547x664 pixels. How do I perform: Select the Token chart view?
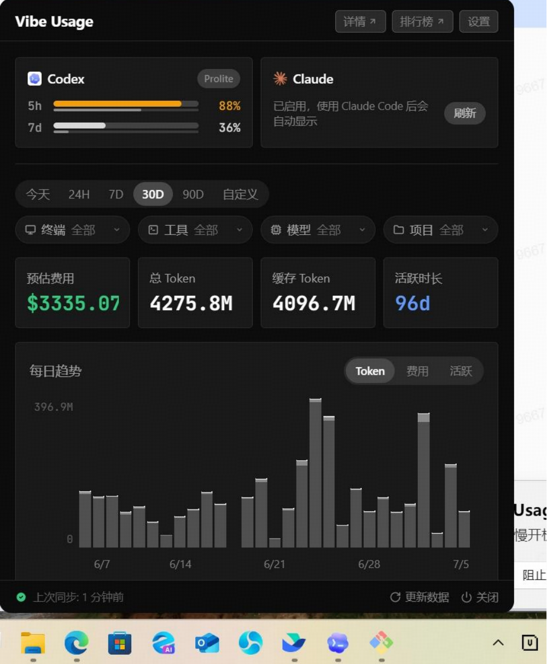coord(370,371)
